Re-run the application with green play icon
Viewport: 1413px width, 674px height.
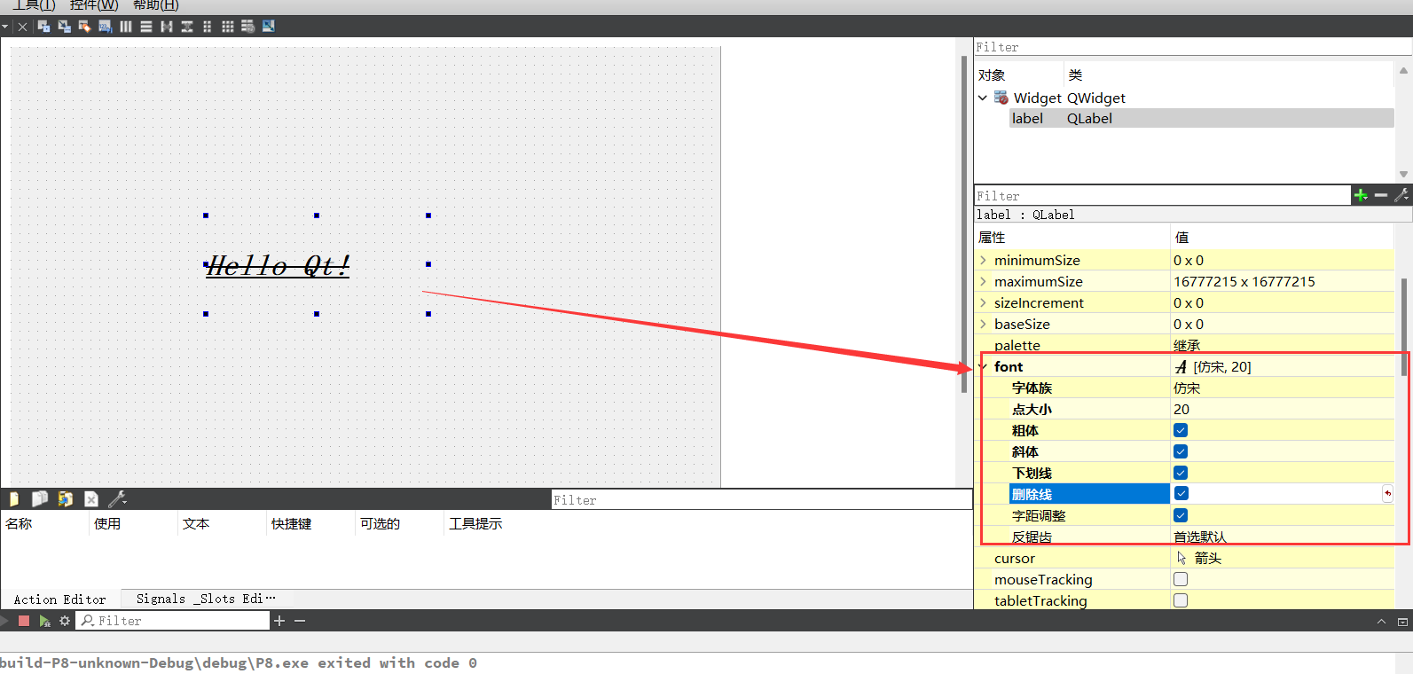pos(44,621)
